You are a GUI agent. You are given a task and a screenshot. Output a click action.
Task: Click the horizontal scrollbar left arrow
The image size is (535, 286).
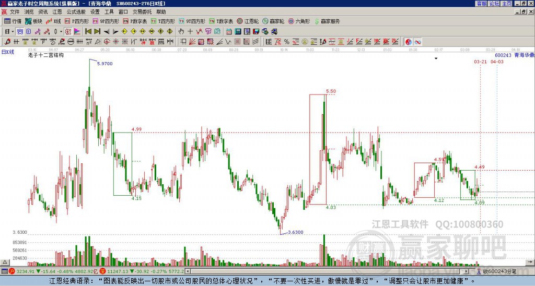(188, 271)
